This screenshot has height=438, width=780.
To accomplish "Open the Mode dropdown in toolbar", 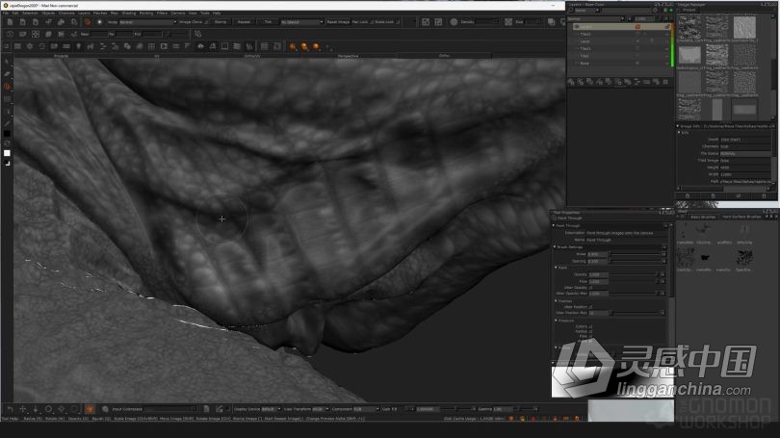I will (x=147, y=22).
